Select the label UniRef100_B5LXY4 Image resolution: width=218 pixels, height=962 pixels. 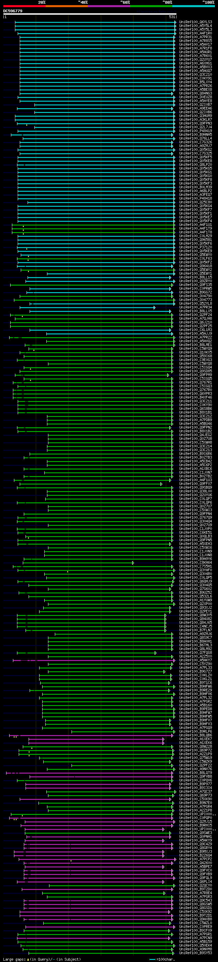(x=195, y=82)
